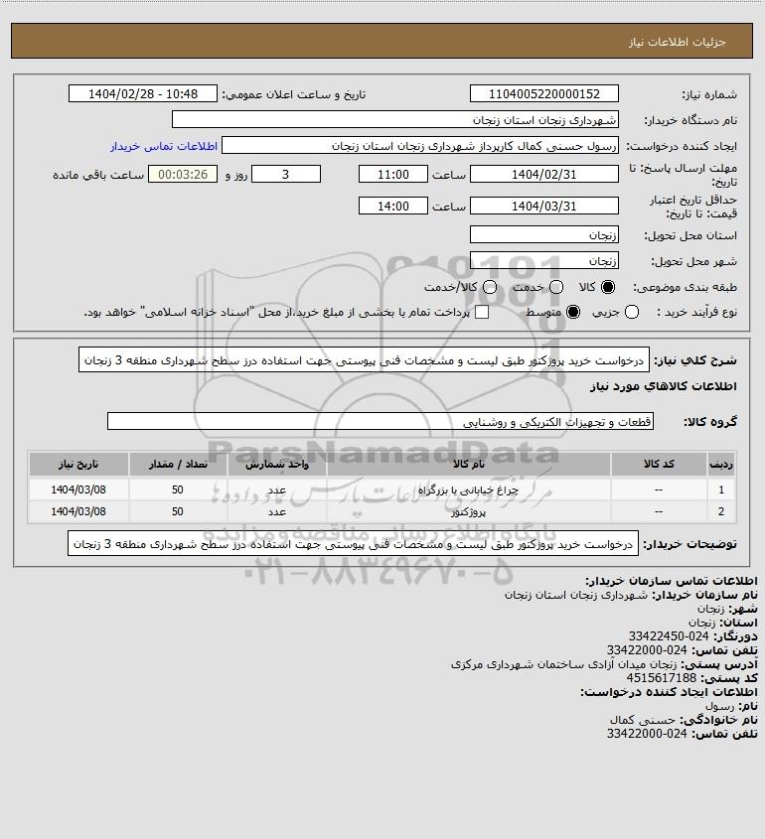Click the تاریخ نیاز column header
Image resolution: width=765 pixels, height=839 pixels.
pos(78,464)
